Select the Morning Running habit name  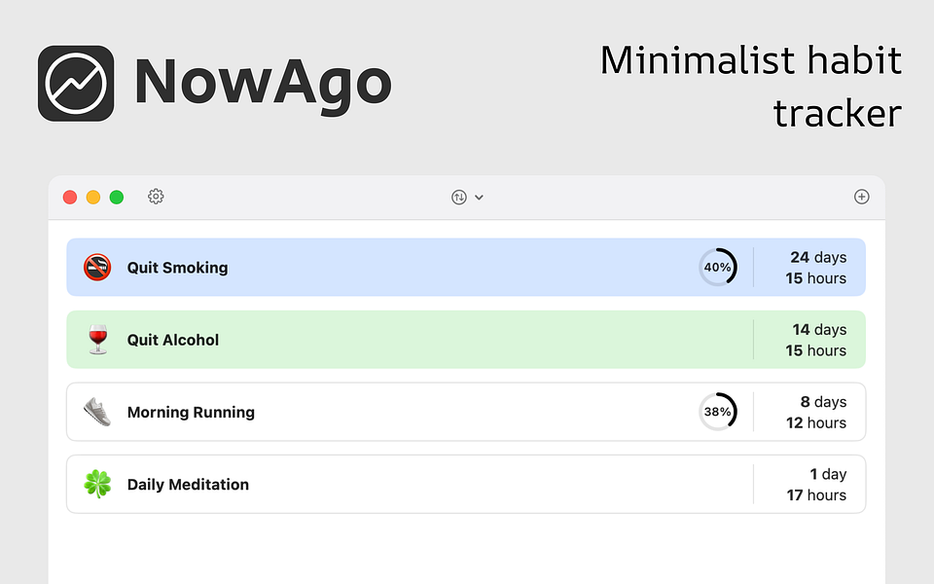tap(191, 412)
